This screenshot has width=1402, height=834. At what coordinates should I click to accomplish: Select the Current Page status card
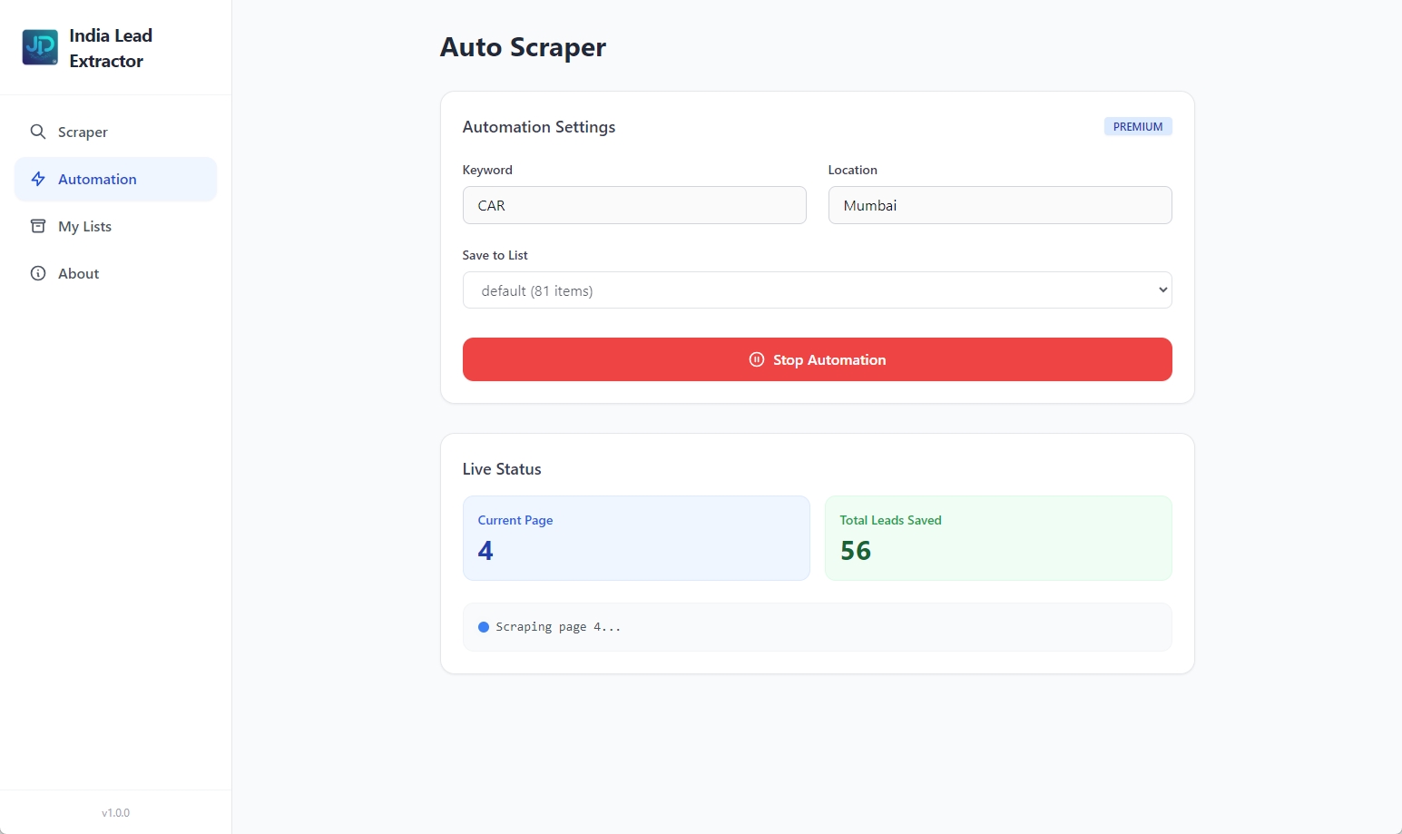pos(635,537)
